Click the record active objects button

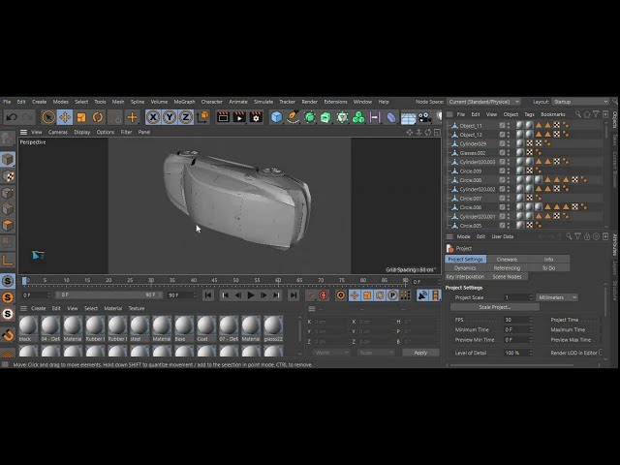click(324, 295)
